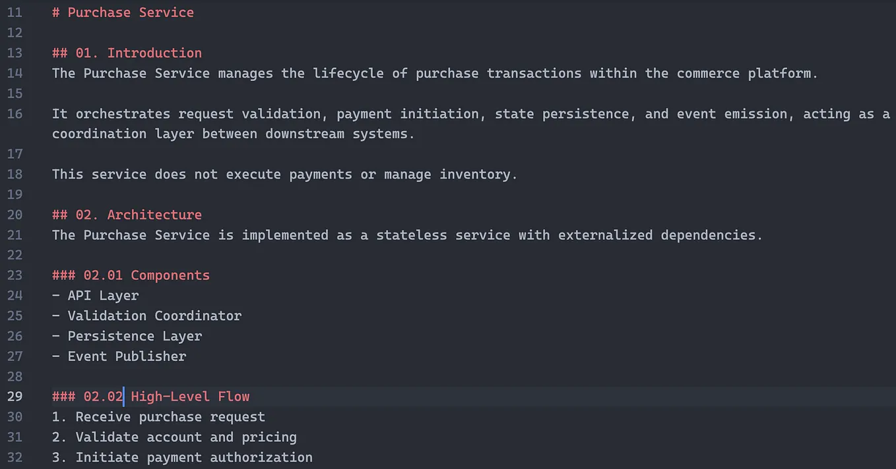Place cursor on 02.01 Components heading
The image size is (896, 469).
tap(131, 275)
